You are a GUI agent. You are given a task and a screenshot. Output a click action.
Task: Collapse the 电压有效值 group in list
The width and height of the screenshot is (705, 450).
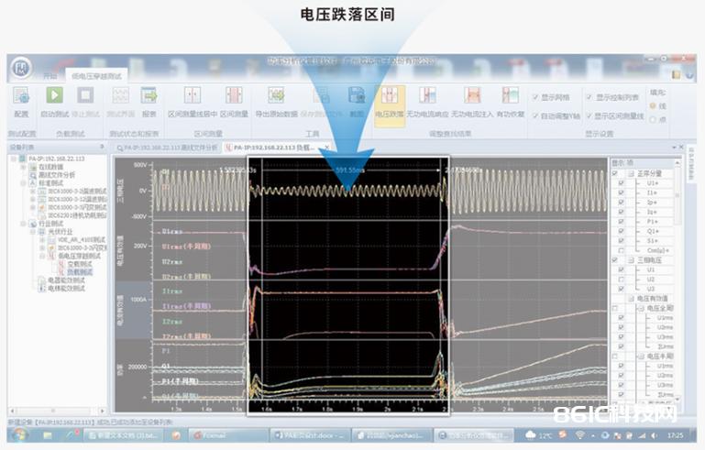(x=631, y=299)
